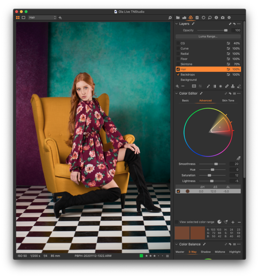Select the Midtone tab in Color Balance
259x277 pixels.
(x=220, y=252)
